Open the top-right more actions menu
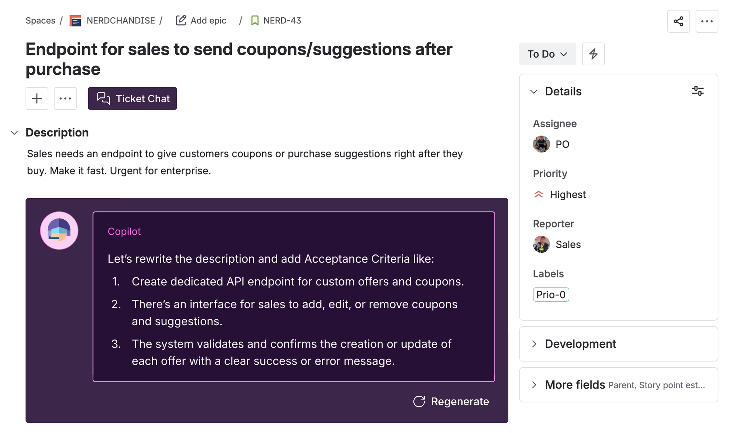Screen dimensions: 732x433 tap(707, 21)
